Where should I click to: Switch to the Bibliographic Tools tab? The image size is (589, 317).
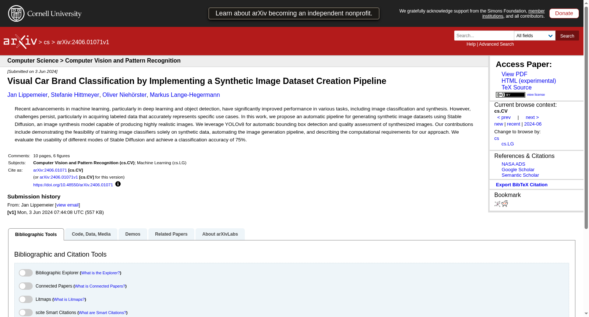[36, 235]
